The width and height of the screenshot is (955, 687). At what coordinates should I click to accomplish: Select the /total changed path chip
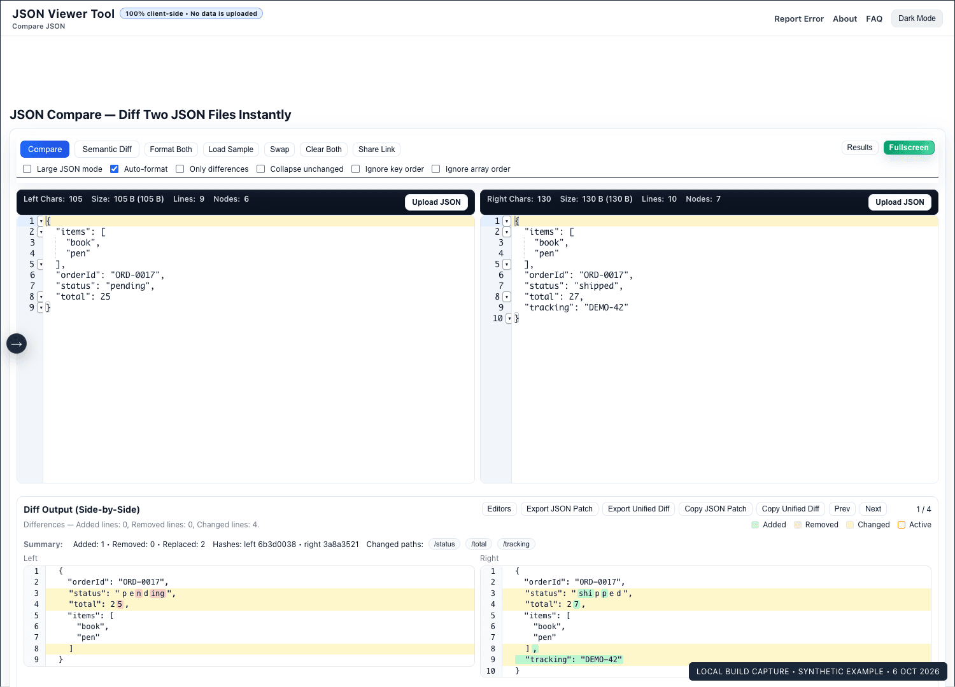click(479, 545)
